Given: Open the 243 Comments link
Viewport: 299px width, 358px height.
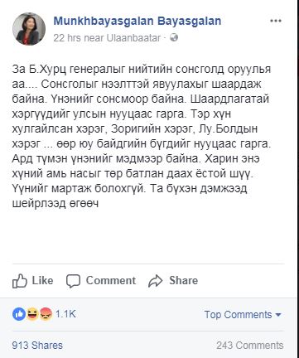Looking at the screenshot, I should (x=250, y=346).
